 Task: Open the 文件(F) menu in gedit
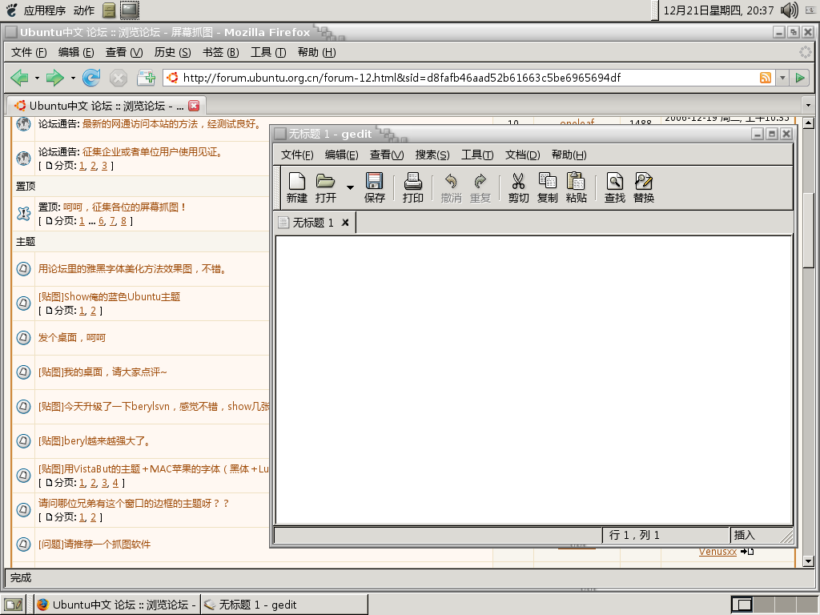(297, 155)
